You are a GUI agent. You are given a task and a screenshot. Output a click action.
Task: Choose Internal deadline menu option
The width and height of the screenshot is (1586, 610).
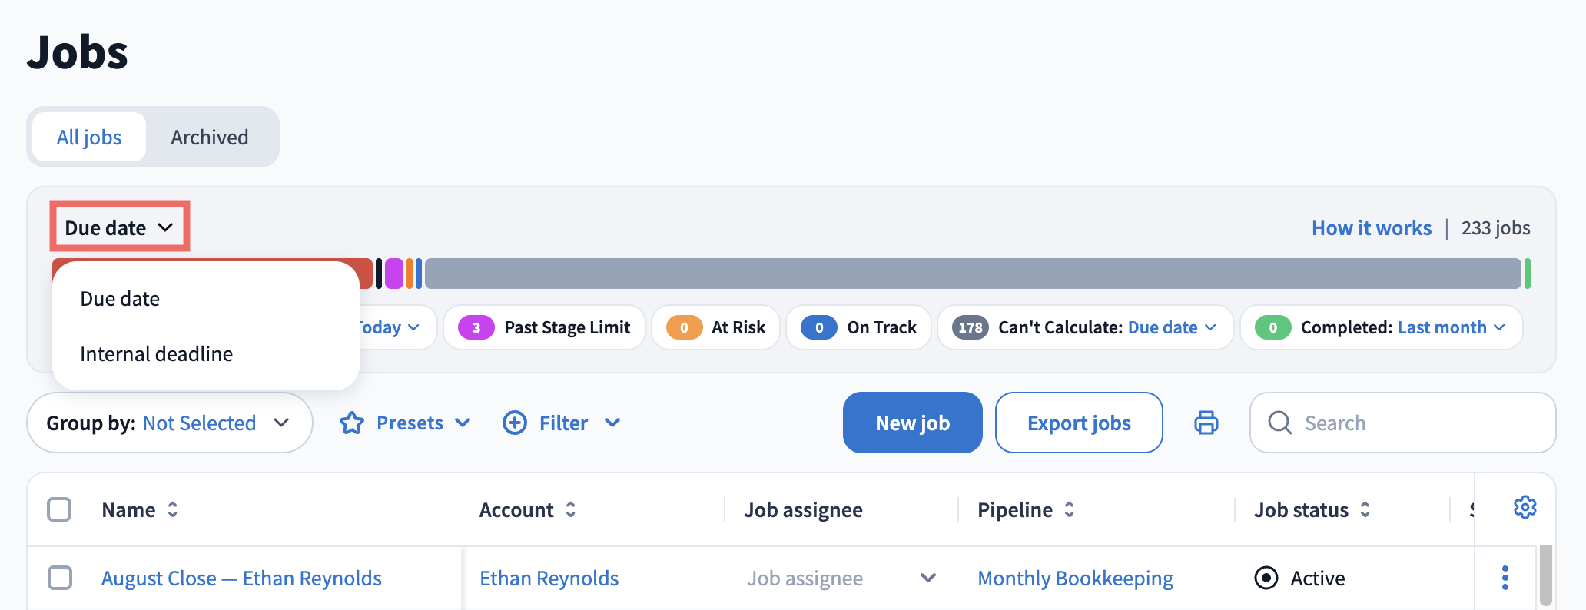pyautogui.click(x=205, y=354)
